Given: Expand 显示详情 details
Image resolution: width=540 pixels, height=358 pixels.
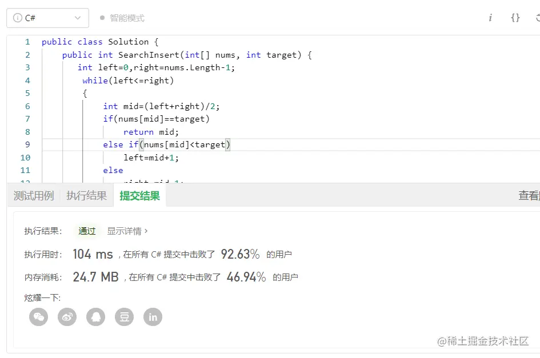Looking at the screenshot, I should click(127, 231).
